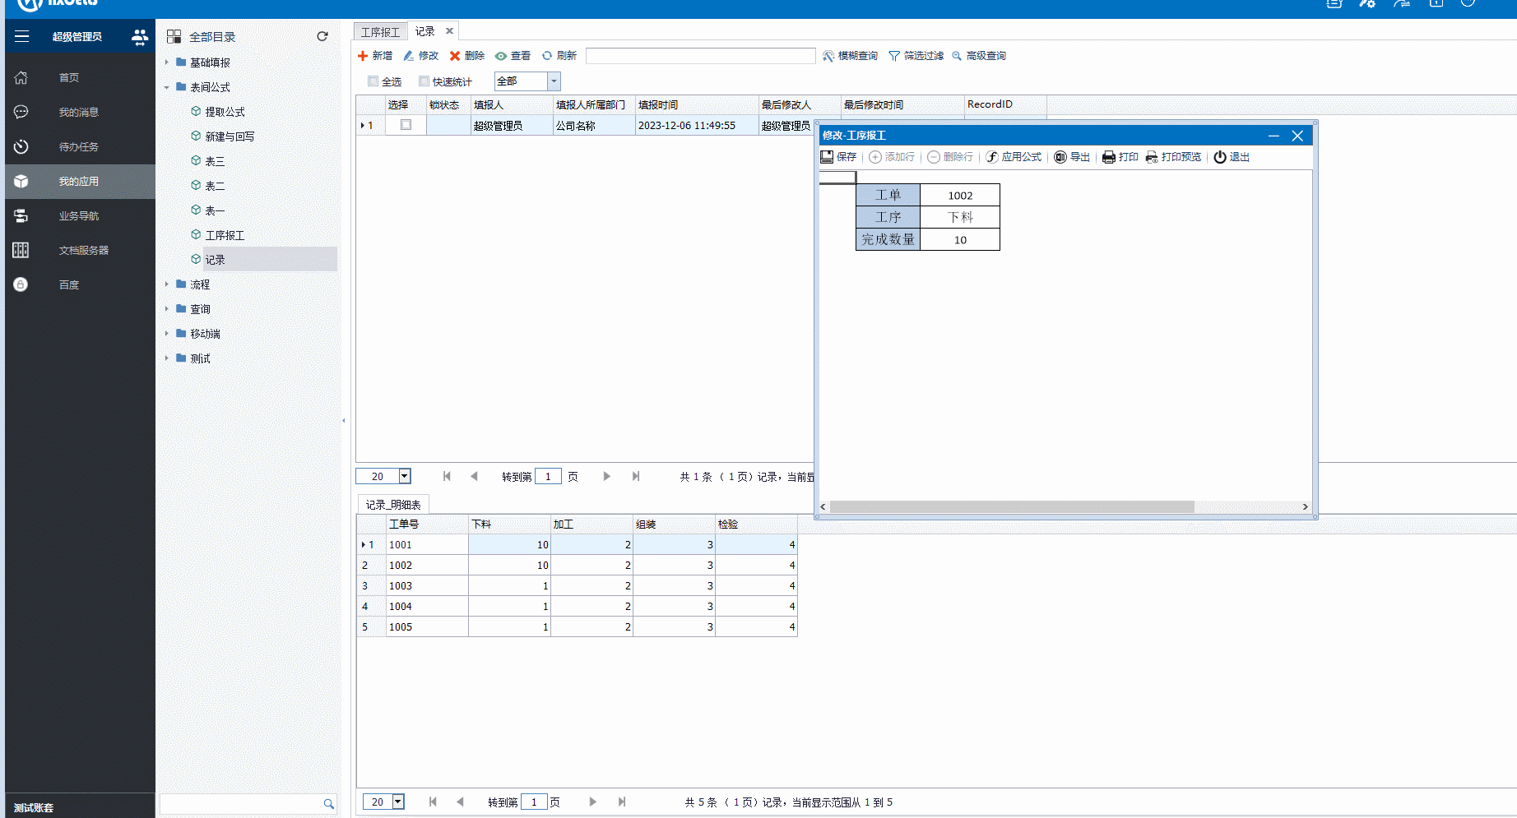Click the horizontal scrollbar in the edit dialog
The image size is (1517, 818).
tap(1011, 507)
